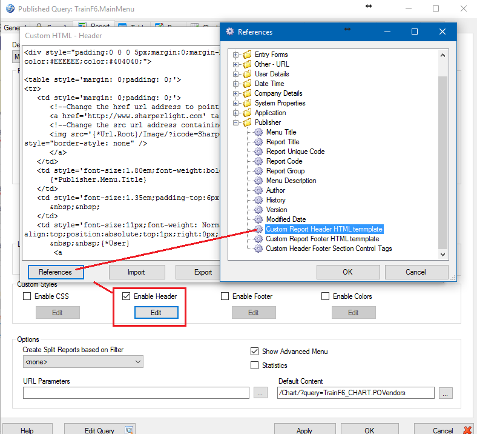
Task: Click the Import button
Action: (x=137, y=272)
